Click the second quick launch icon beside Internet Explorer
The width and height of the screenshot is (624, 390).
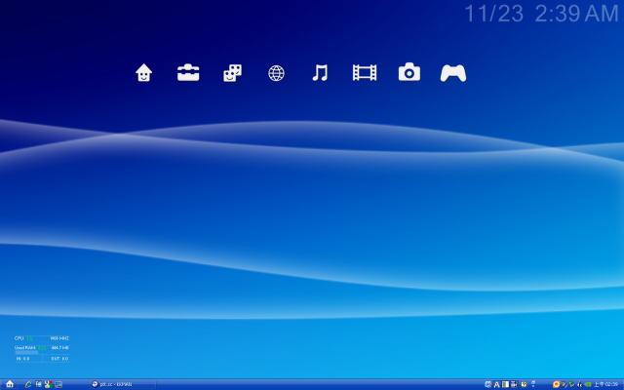pyautogui.click(x=39, y=384)
